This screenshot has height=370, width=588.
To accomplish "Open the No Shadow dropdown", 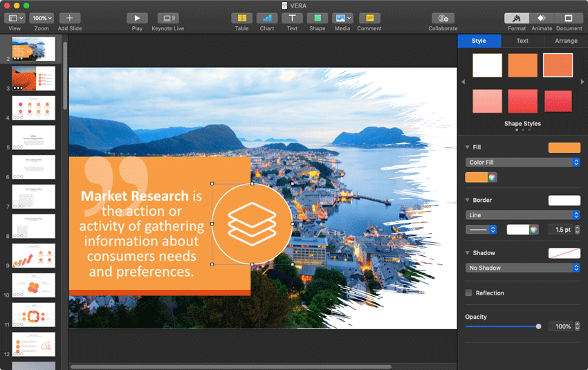I will [x=523, y=268].
